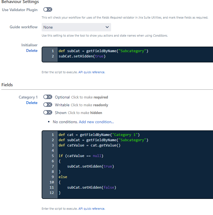This screenshot has height=215, width=213.
Task: Delete the Category 1 field
Action: click(x=32, y=103)
